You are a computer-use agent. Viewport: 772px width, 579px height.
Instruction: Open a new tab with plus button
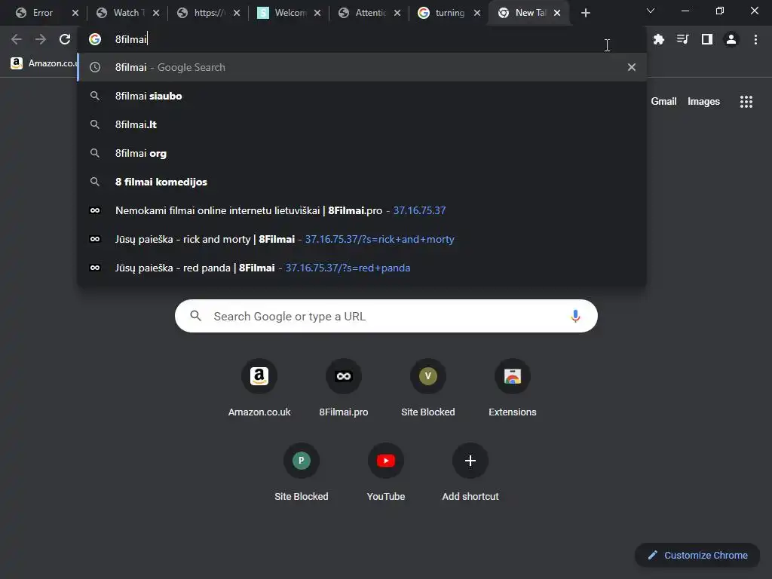tap(585, 13)
